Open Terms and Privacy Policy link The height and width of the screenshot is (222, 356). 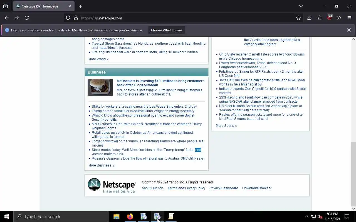pyautogui.click(x=186, y=188)
